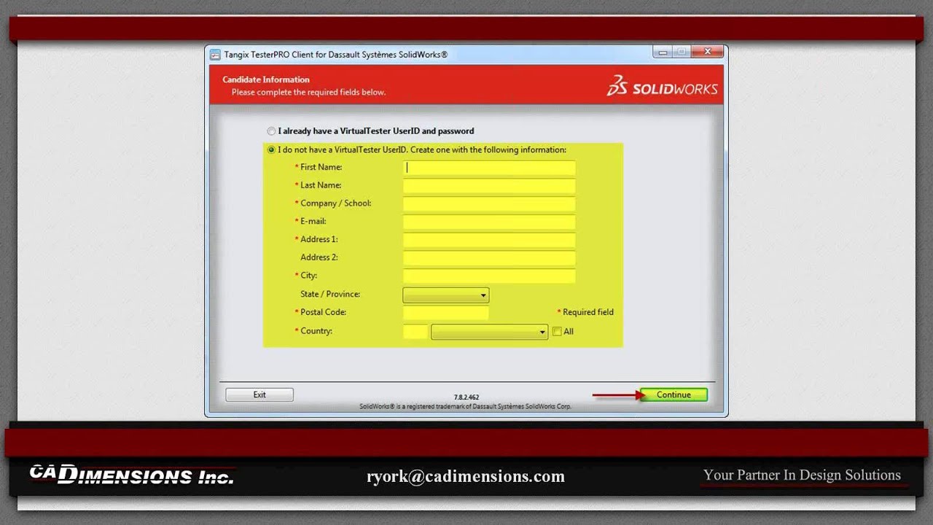Click 'Please complete the required fields below' text
Viewport: 933px width, 525px height.
coord(308,93)
